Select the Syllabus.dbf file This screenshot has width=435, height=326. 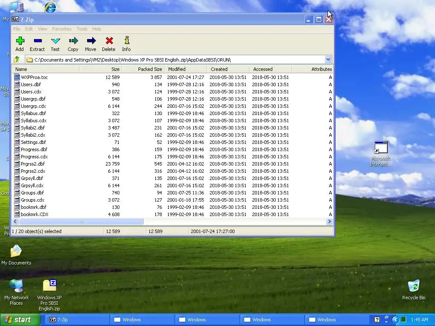coord(172,113)
